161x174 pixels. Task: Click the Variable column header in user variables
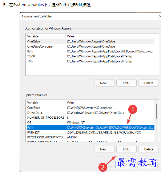(x=46, y=36)
